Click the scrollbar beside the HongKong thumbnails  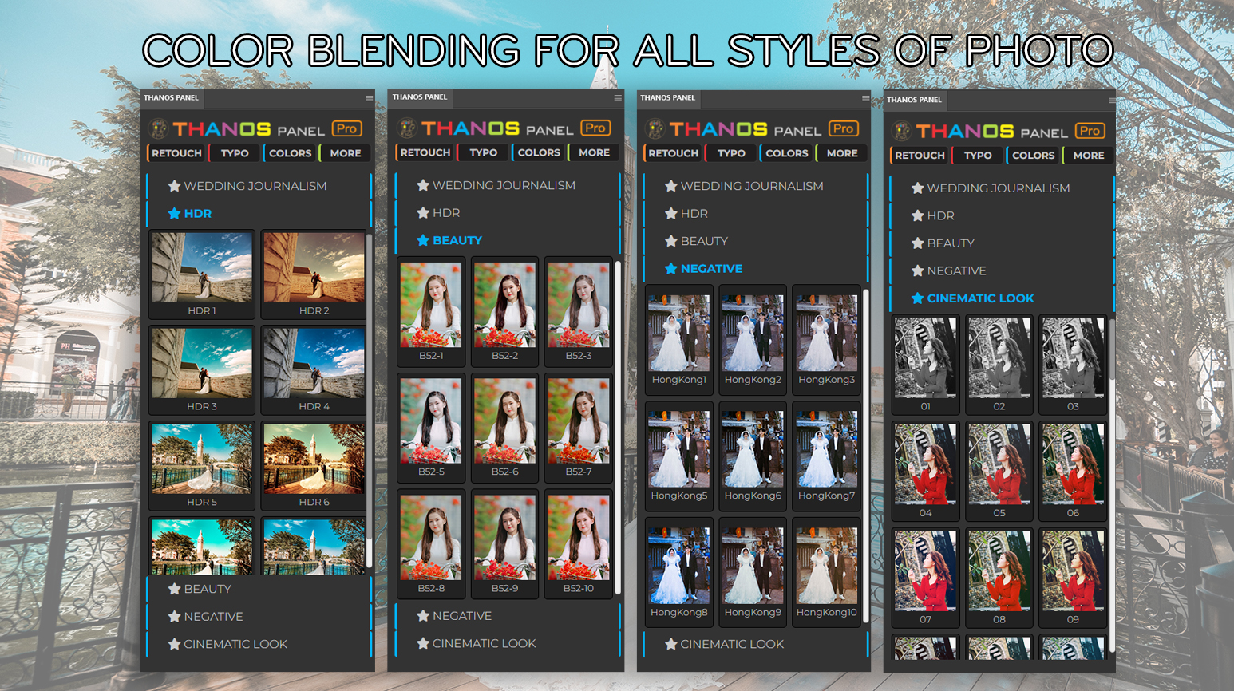866,456
